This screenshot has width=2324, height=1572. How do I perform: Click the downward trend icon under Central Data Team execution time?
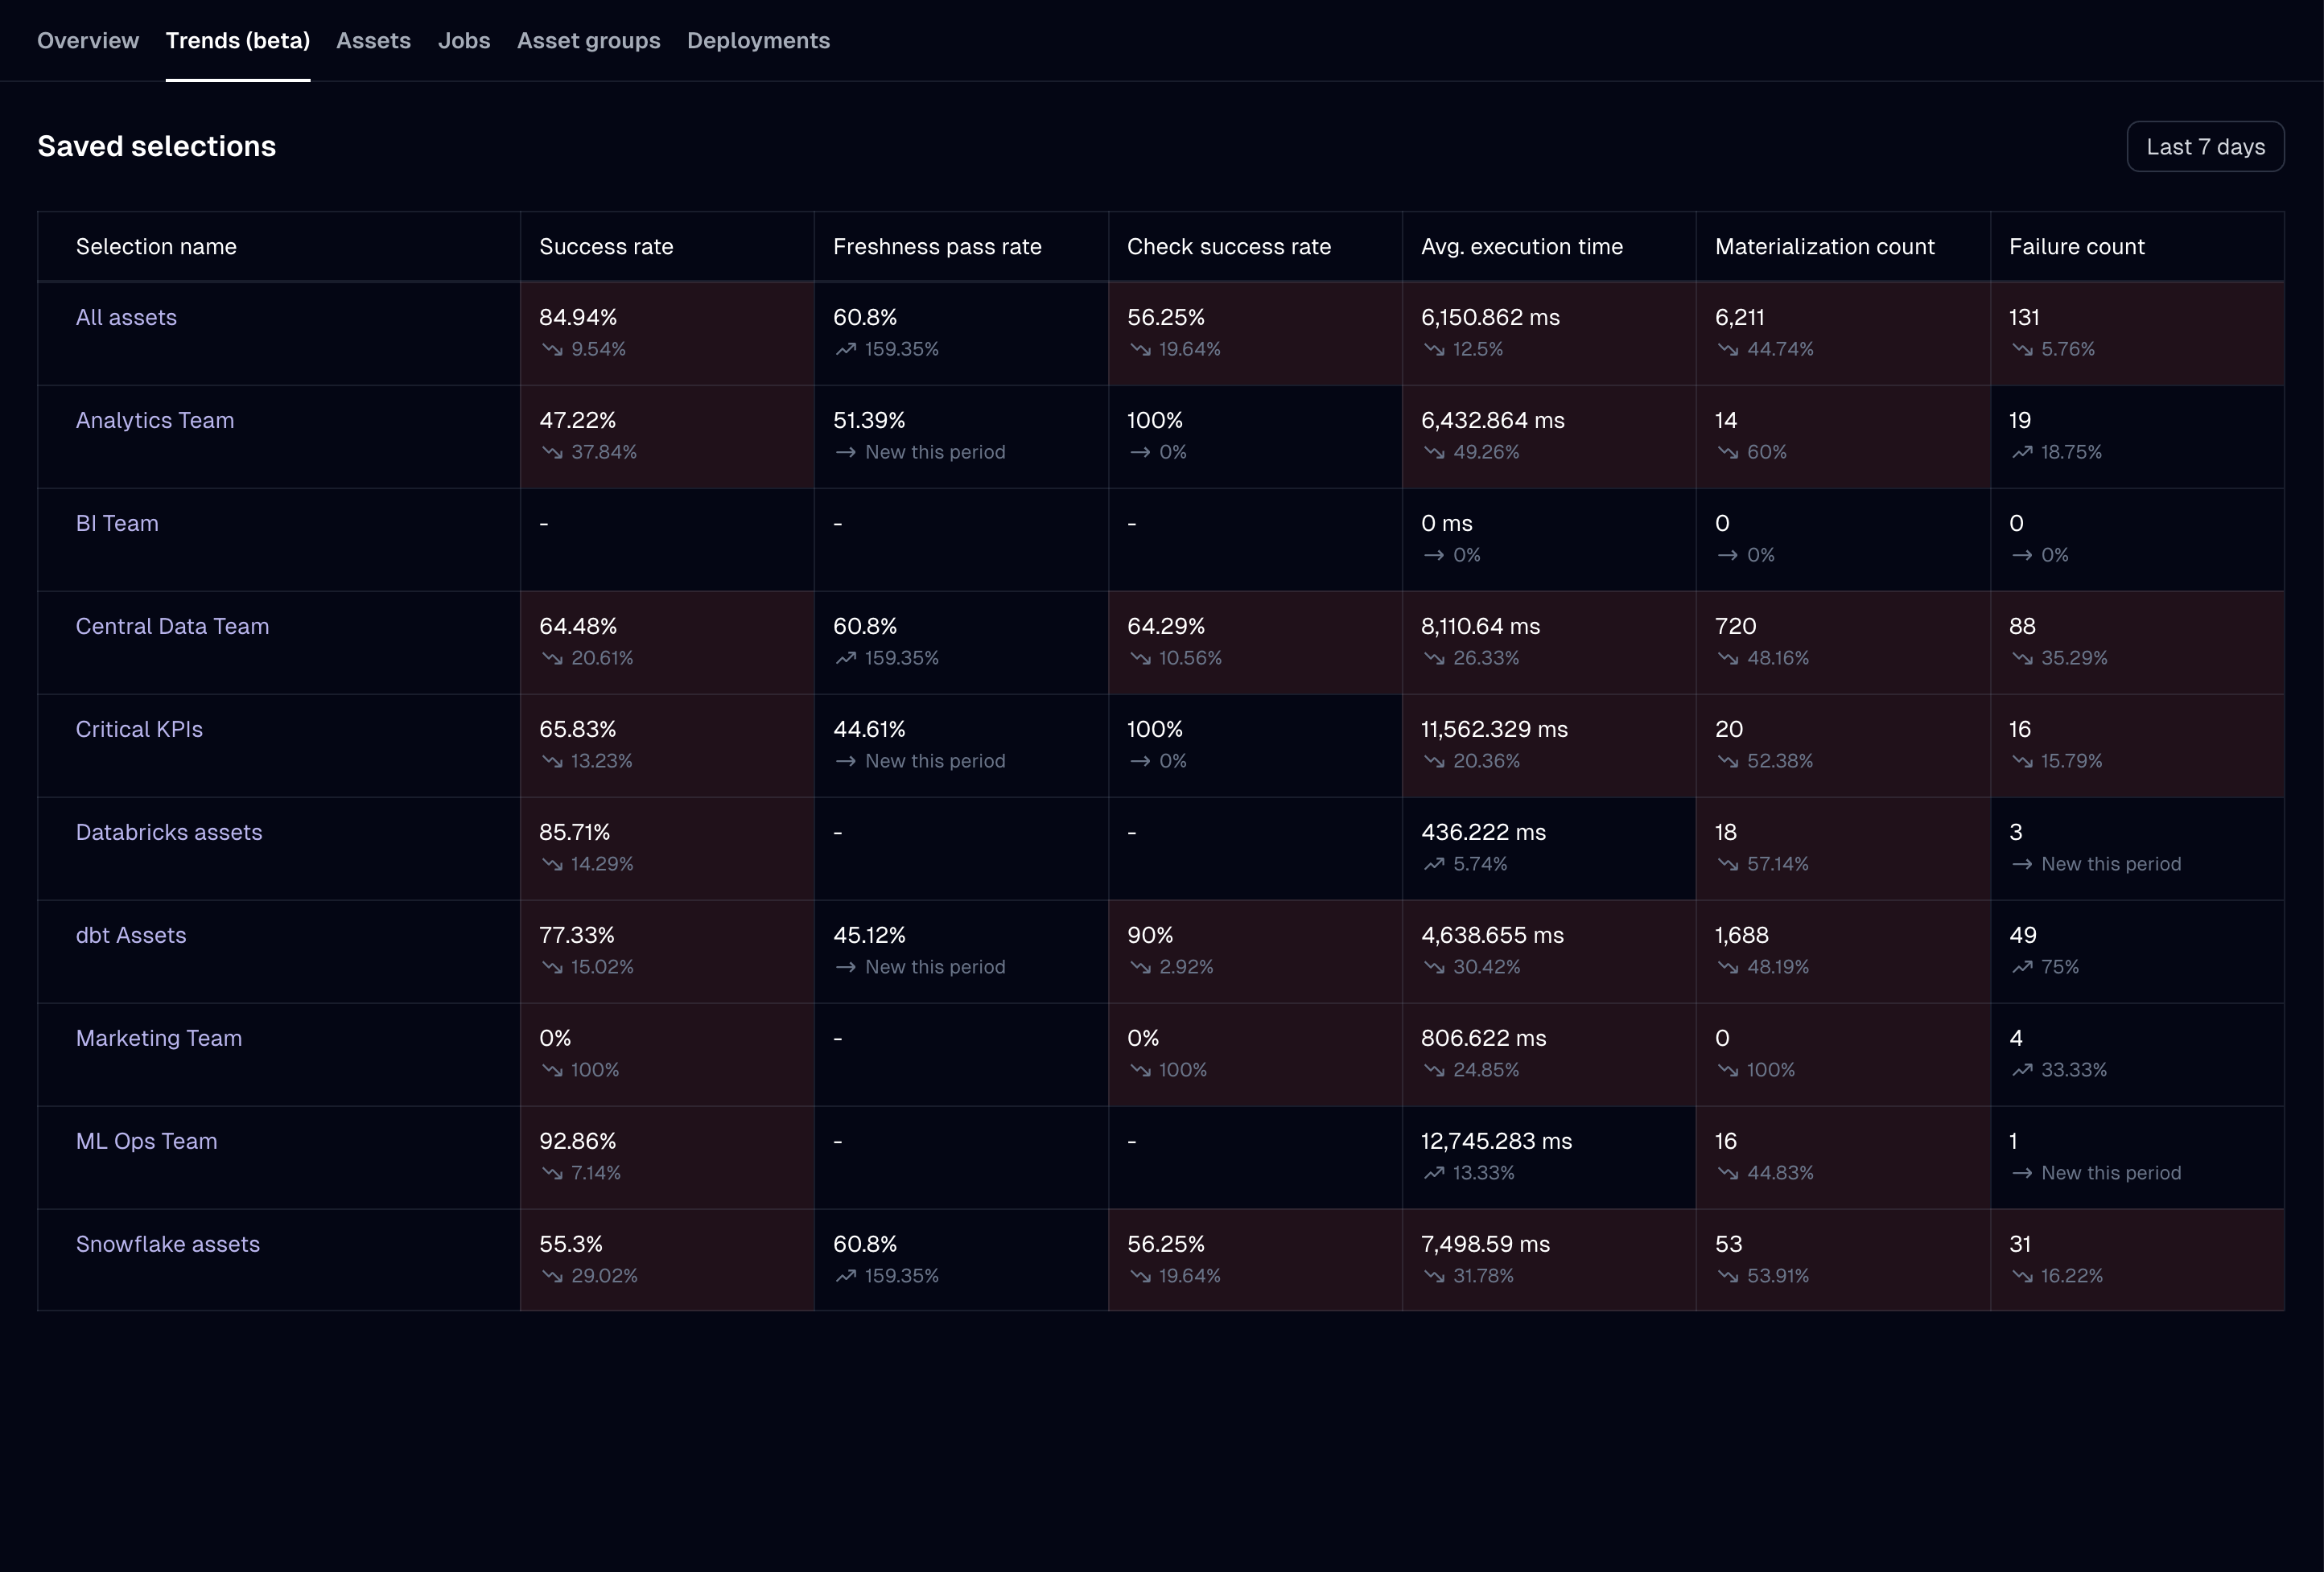coord(1433,658)
